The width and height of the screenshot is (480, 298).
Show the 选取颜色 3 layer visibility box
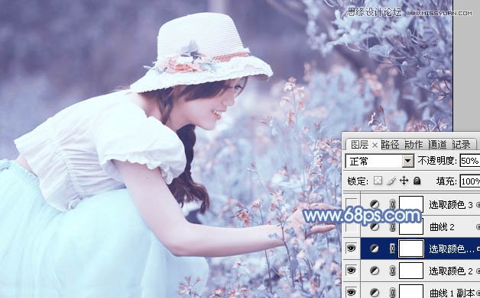[x=351, y=204]
